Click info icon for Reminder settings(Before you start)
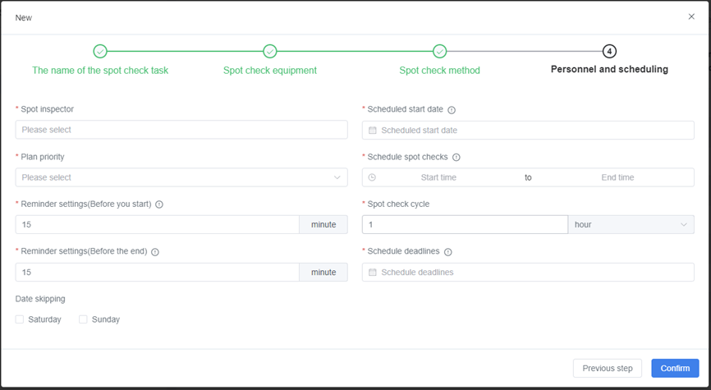Image resolution: width=711 pixels, height=390 pixels. click(159, 204)
